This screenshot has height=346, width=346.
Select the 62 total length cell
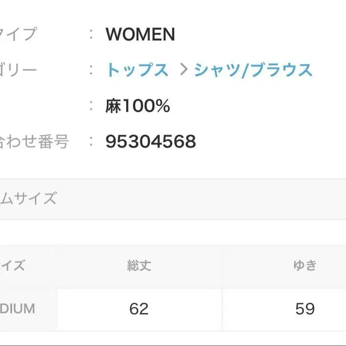[139, 309]
